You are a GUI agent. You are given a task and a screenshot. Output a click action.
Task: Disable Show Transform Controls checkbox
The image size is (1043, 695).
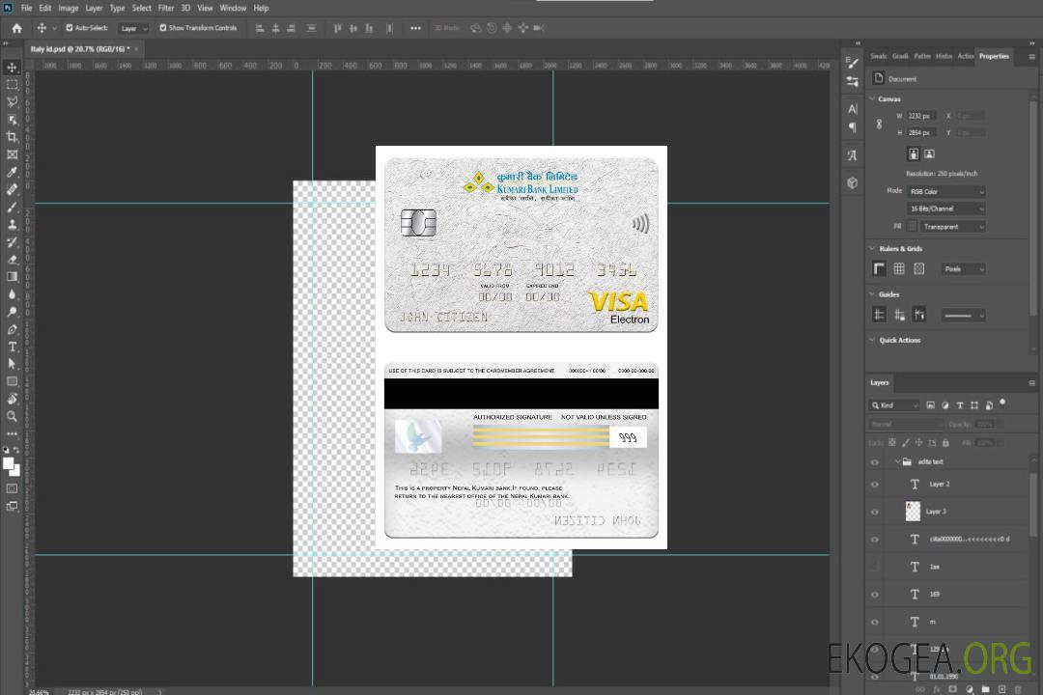click(162, 28)
